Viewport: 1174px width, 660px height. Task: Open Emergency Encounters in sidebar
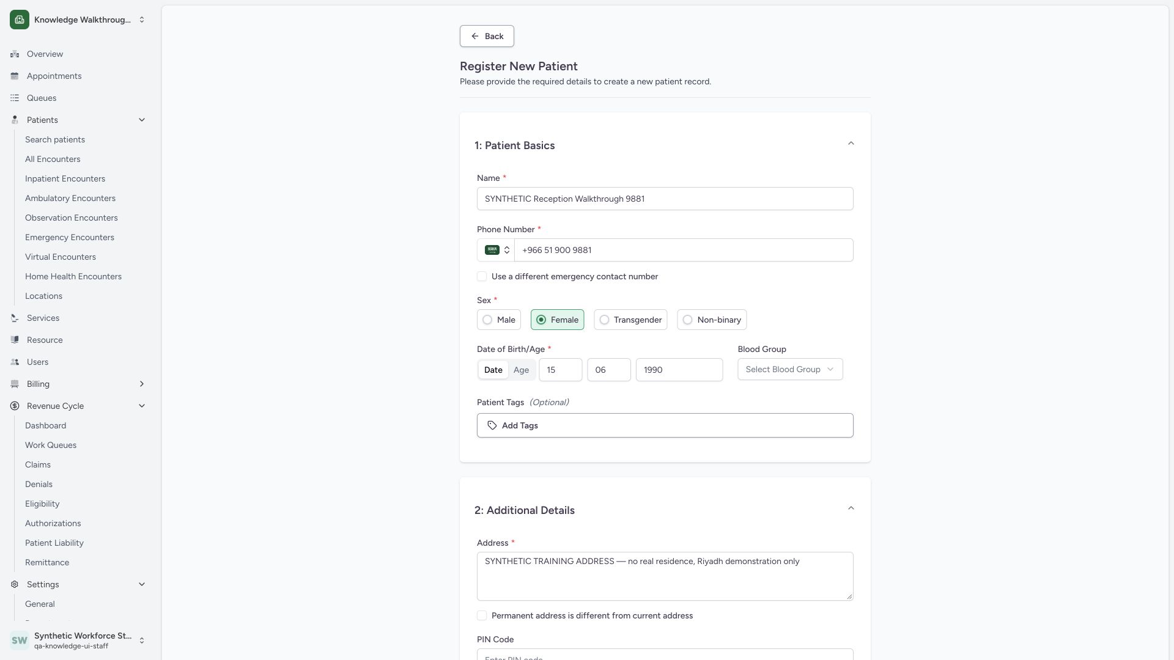tap(70, 237)
